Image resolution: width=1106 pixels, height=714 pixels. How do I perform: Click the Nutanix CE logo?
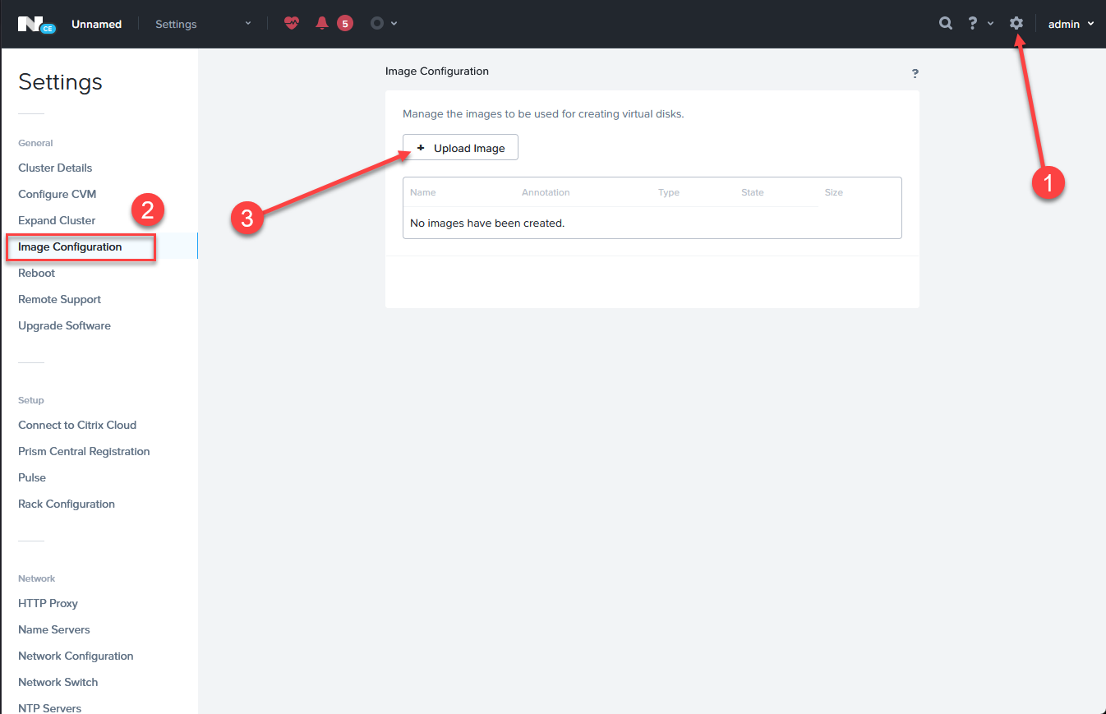click(36, 24)
